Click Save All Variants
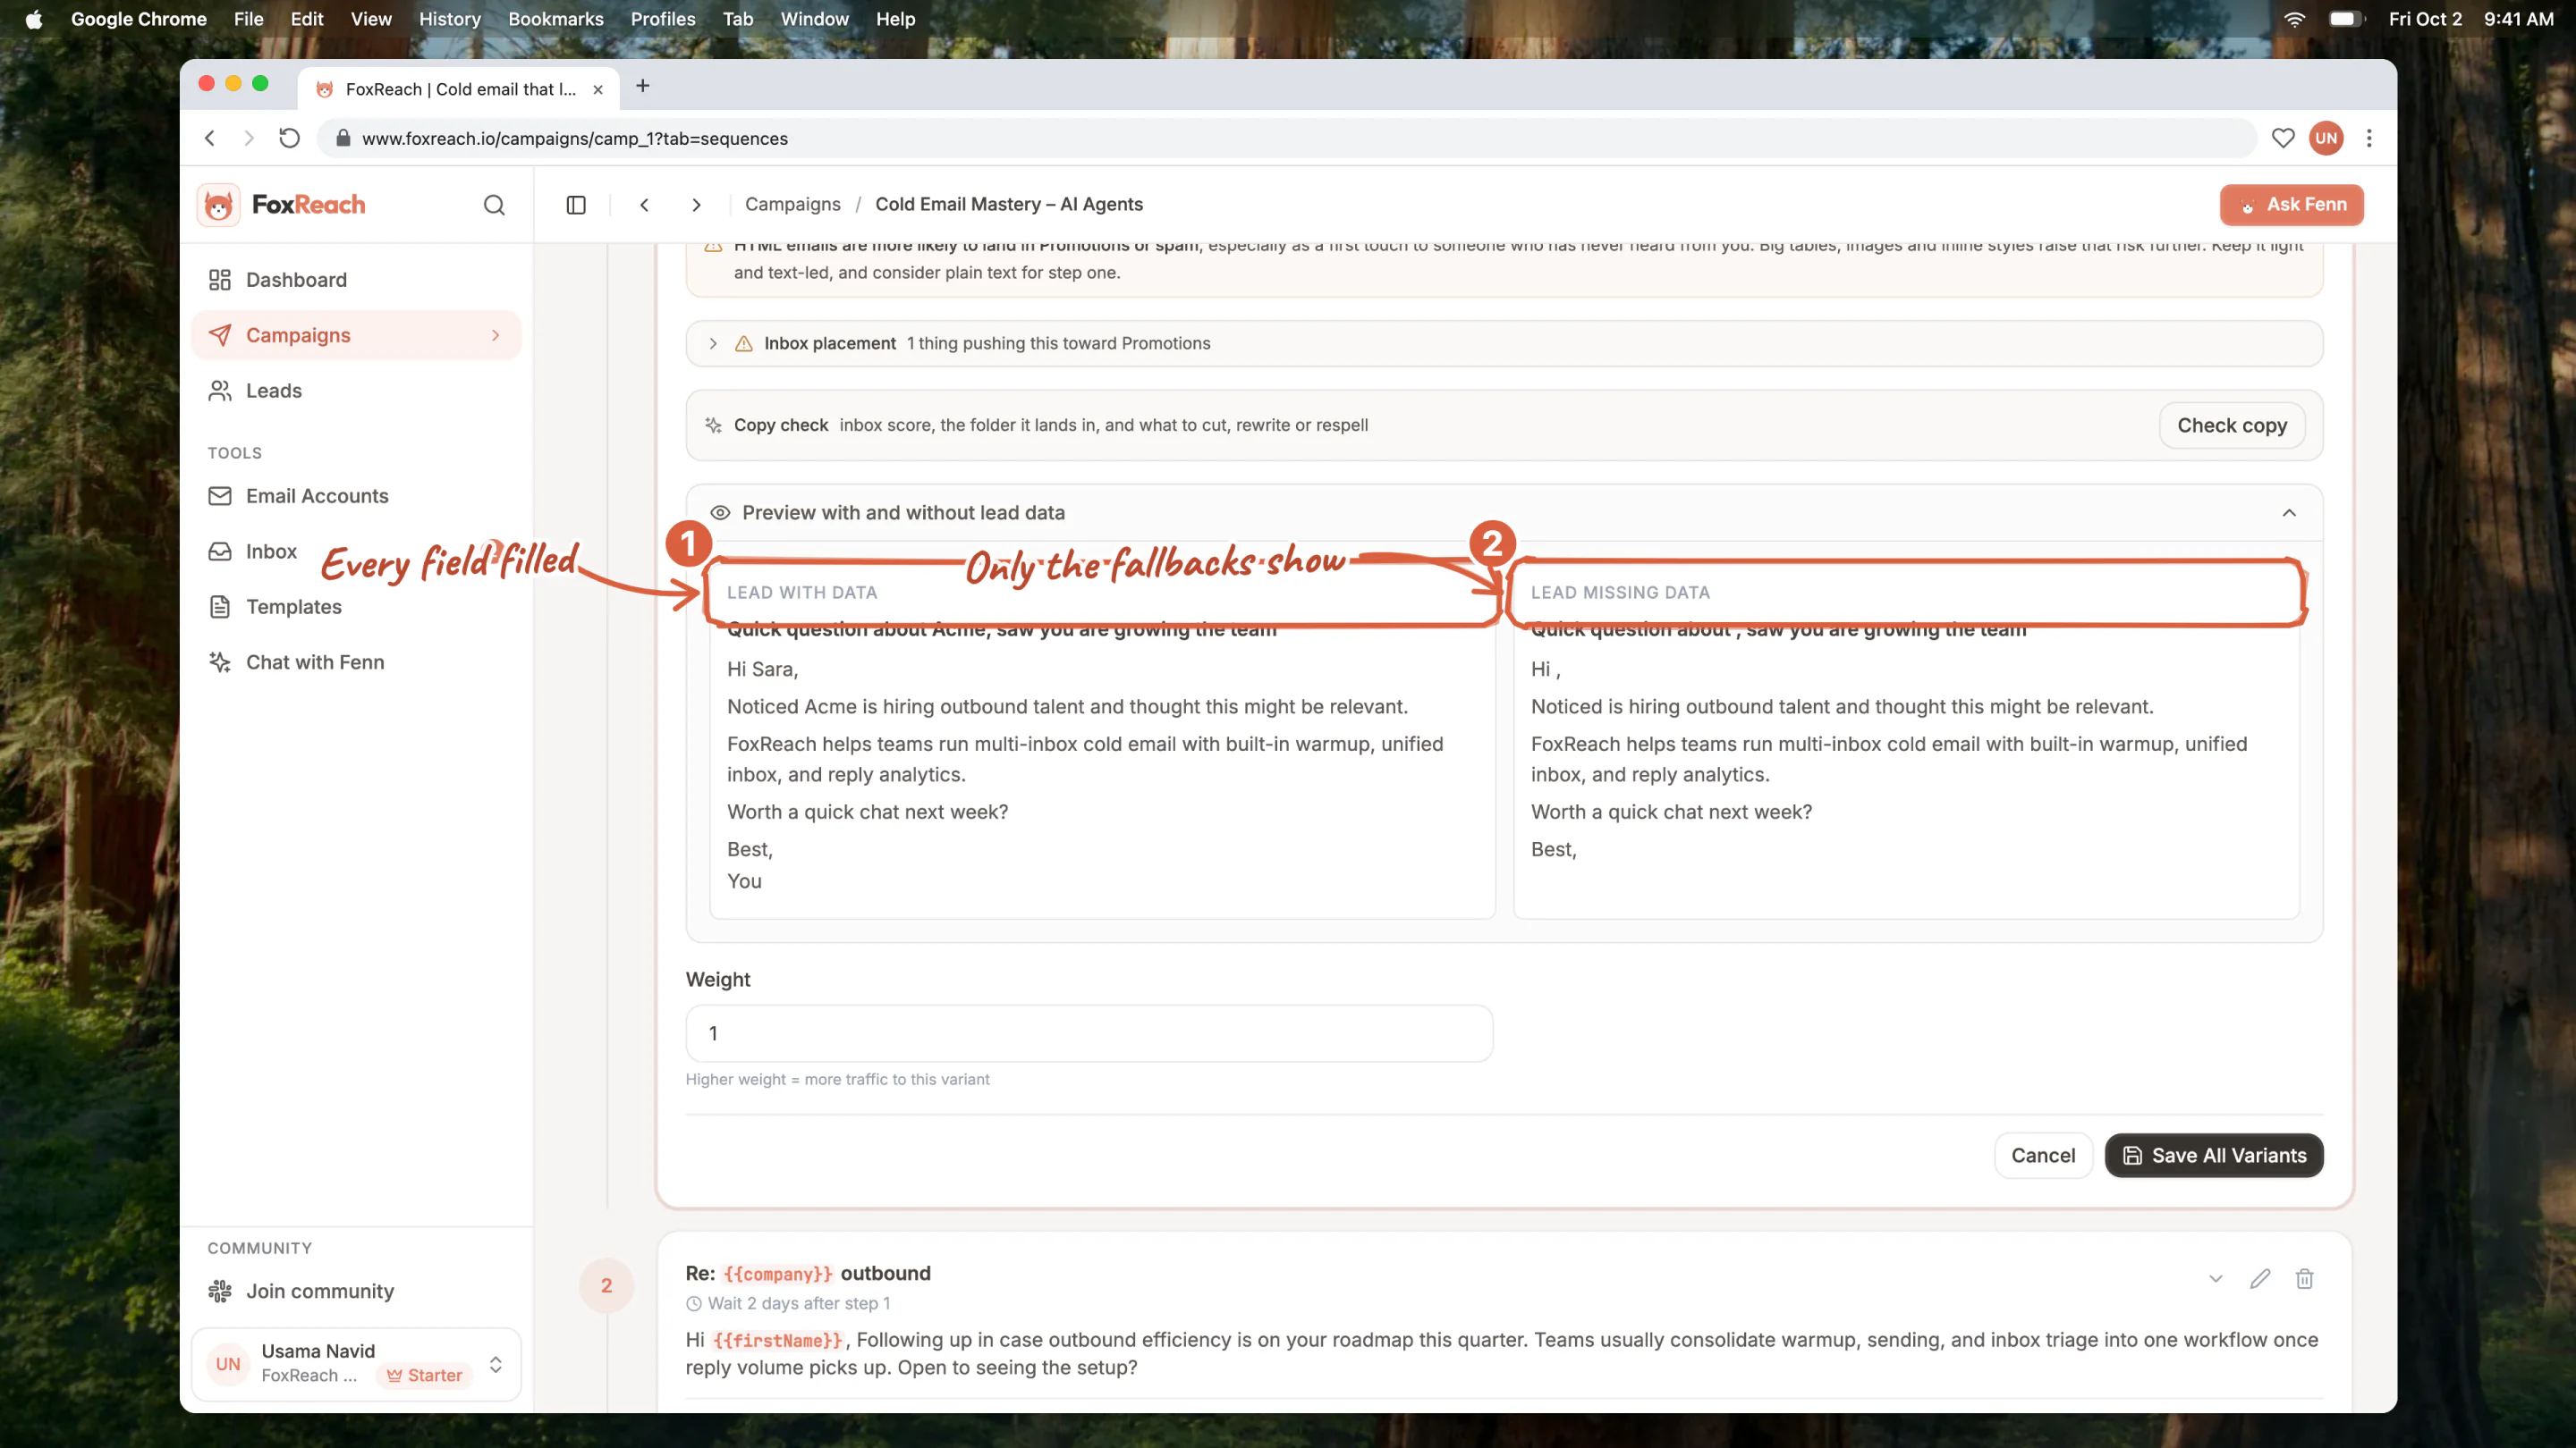 [x=2214, y=1155]
